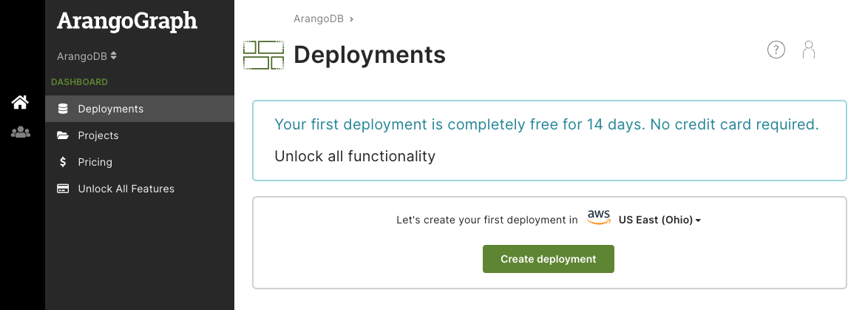The height and width of the screenshot is (310, 865).
Task: Expand the US East (Ohio) region dropdown
Action: (x=659, y=220)
